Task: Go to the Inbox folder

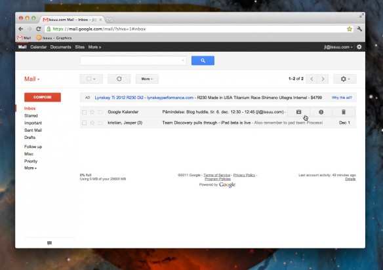Action: (x=30, y=108)
